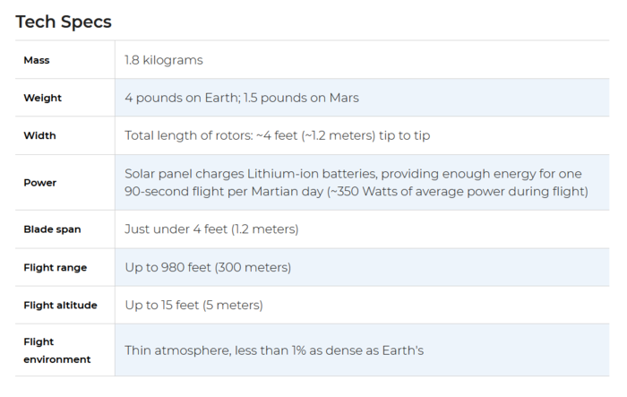The height and width of the screenshot is (397, 627).
Task: Select the Flight environment row label
Action: click(x=56, y=350)
